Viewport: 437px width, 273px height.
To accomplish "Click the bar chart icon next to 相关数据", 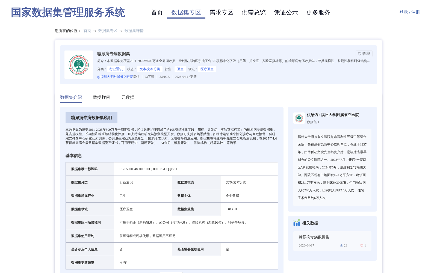I will point(297,223).
